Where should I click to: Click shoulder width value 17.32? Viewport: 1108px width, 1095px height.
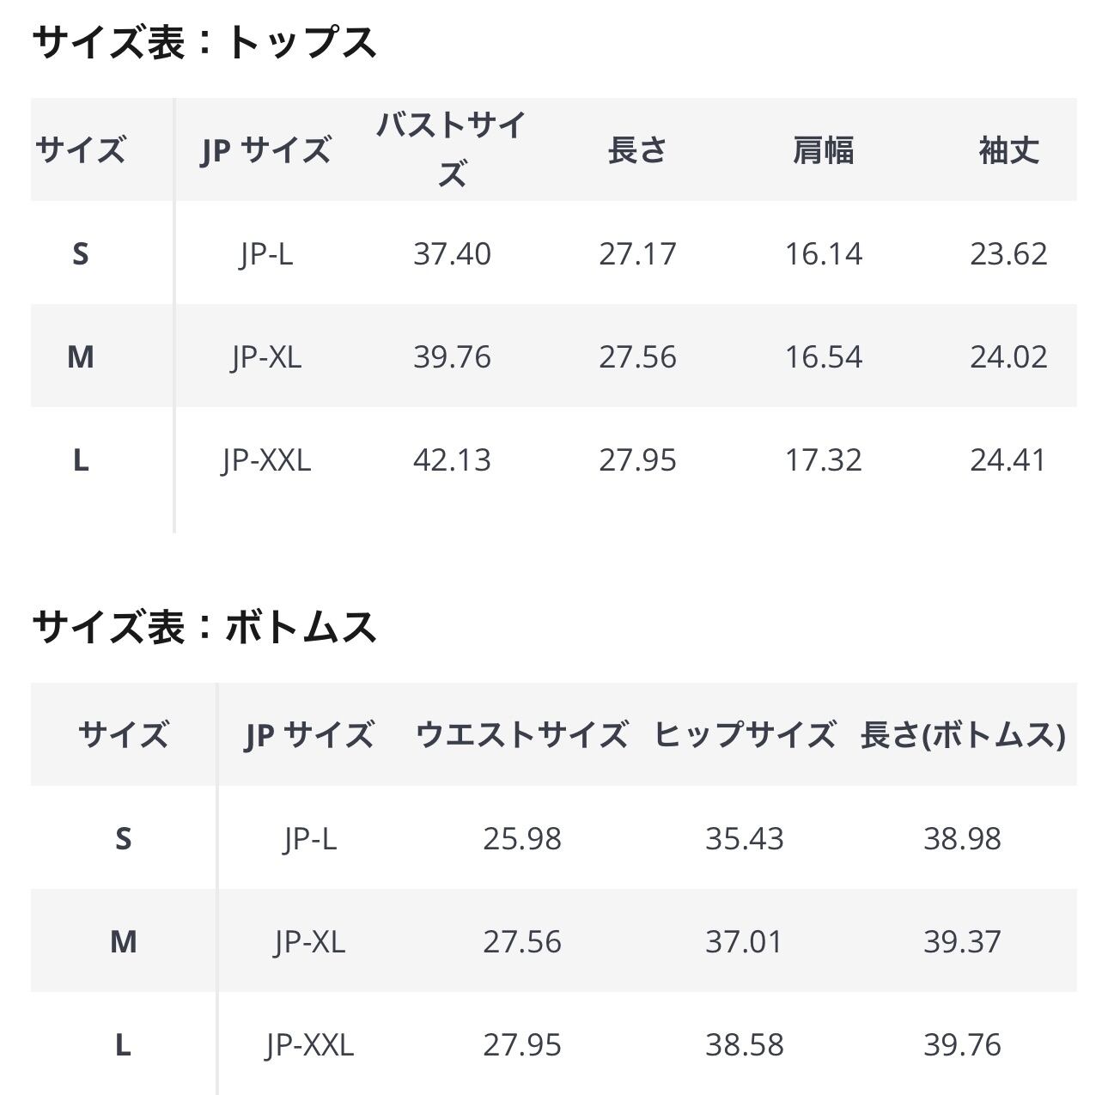coord(823,460)
